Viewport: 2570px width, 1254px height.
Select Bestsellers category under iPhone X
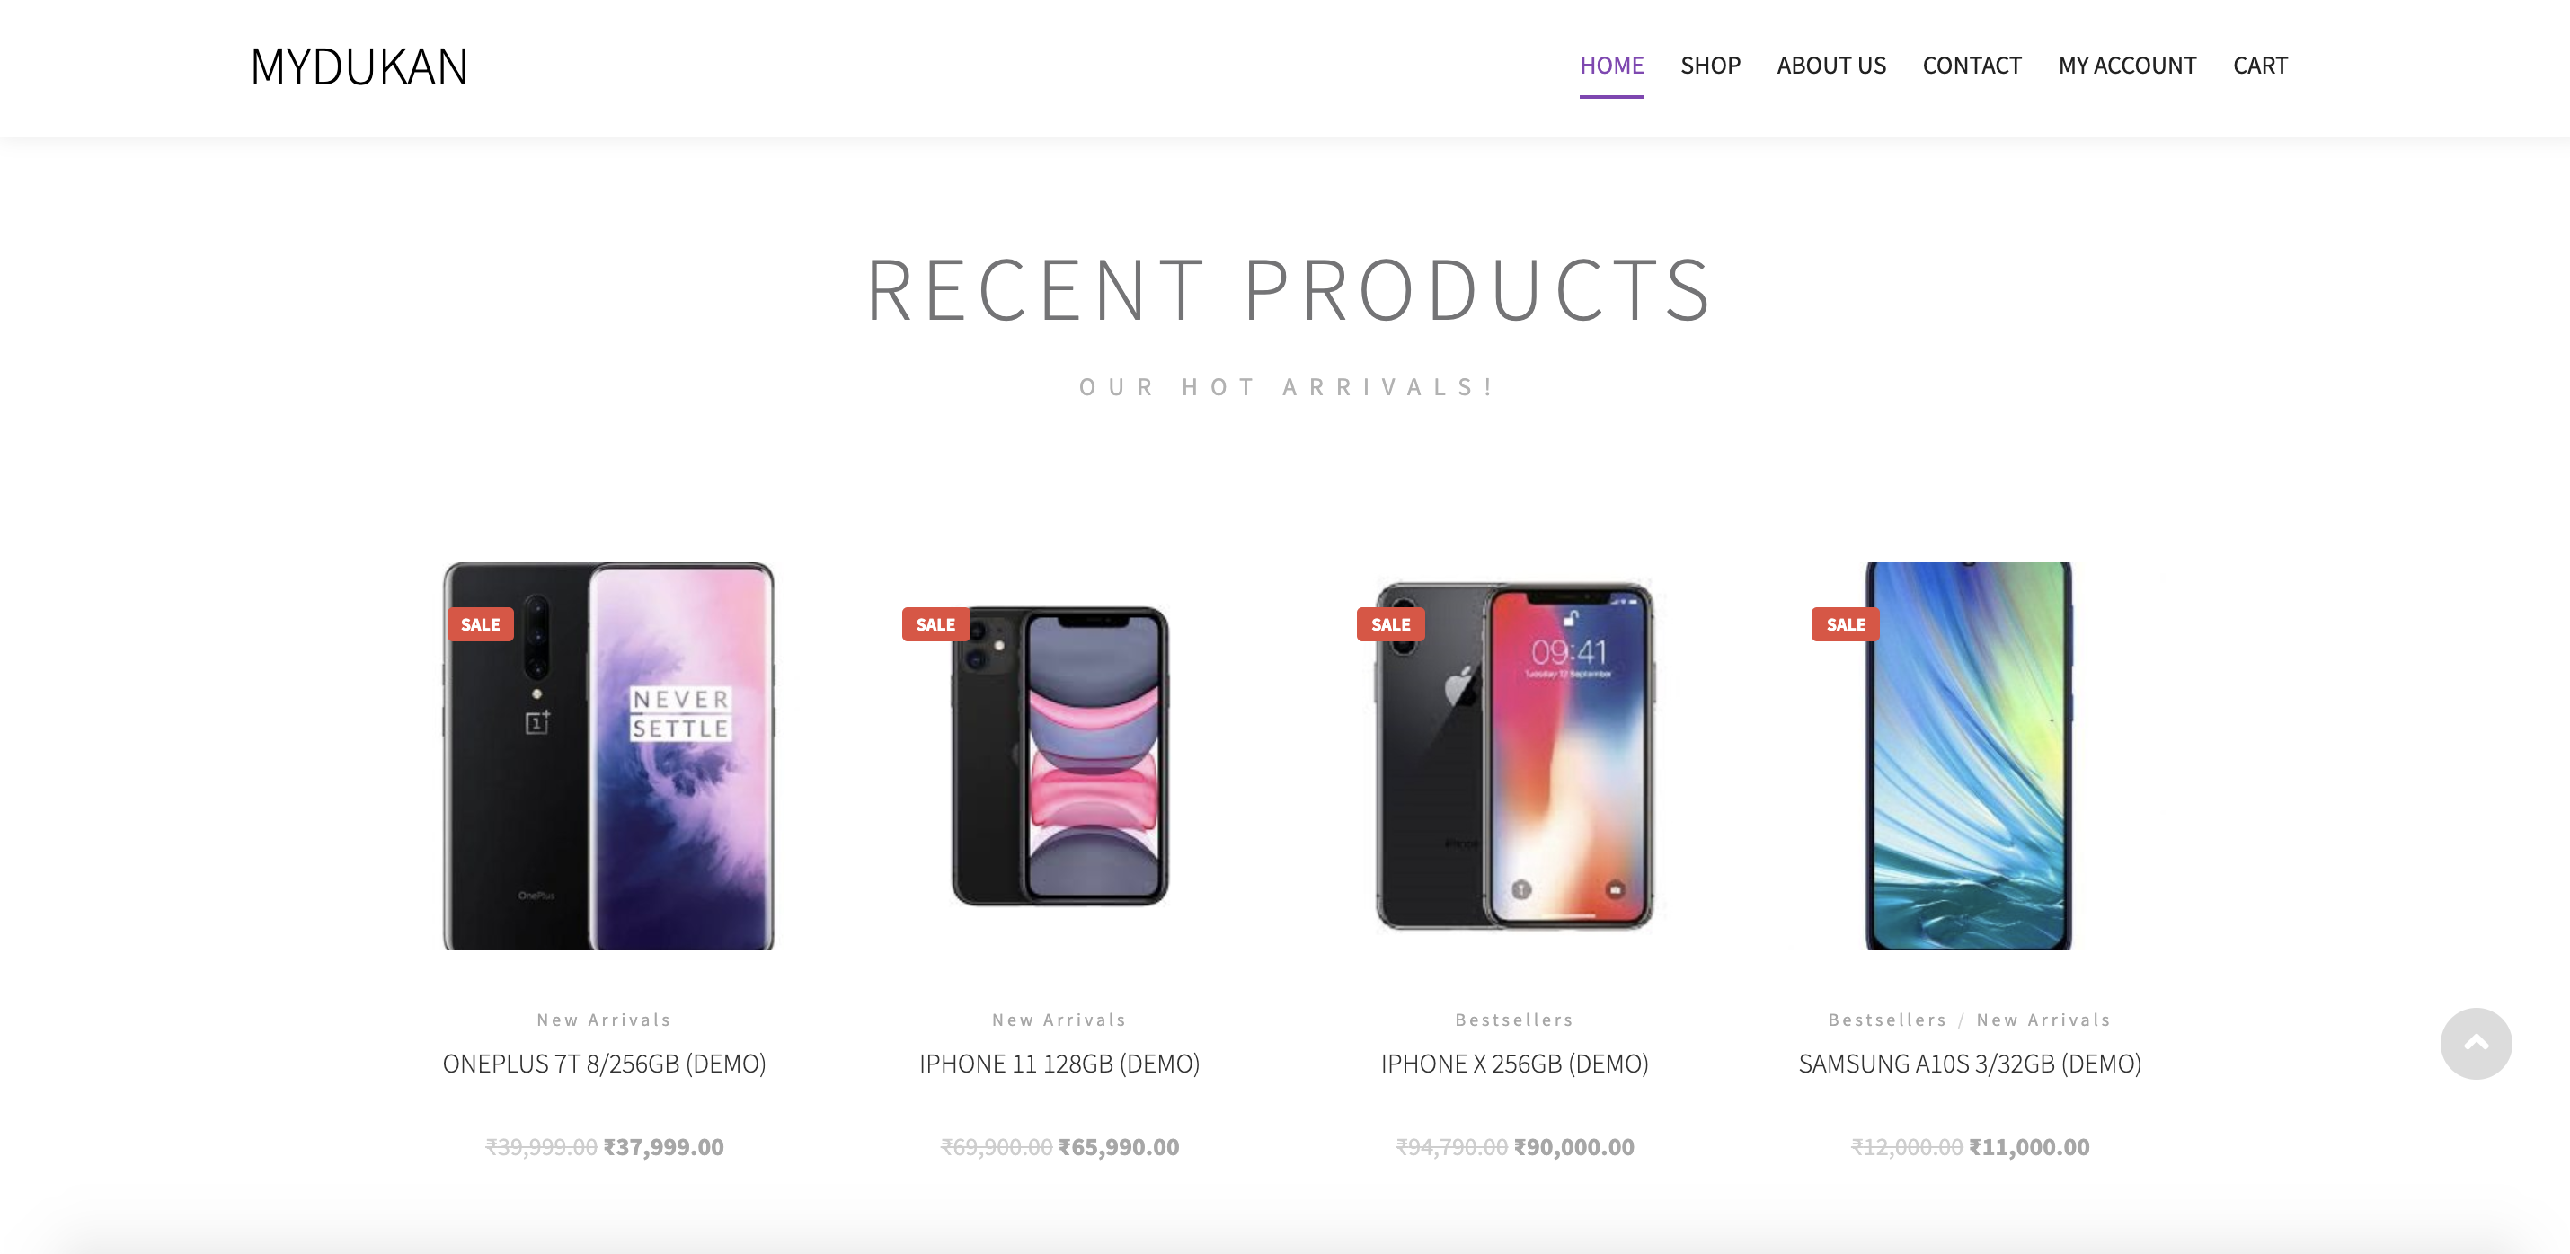pyautogui.click(x=1513, y=1020)
